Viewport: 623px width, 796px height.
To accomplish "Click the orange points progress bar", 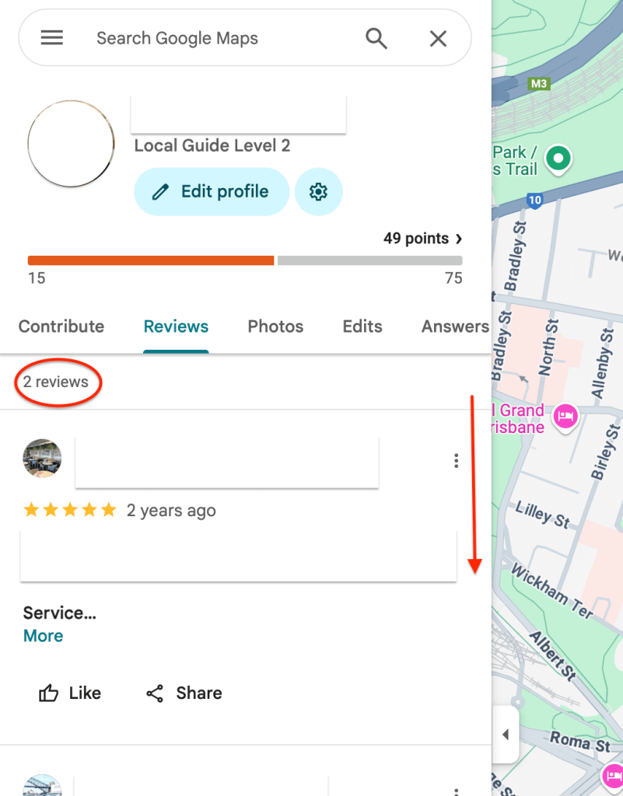I will coord(151,260).
